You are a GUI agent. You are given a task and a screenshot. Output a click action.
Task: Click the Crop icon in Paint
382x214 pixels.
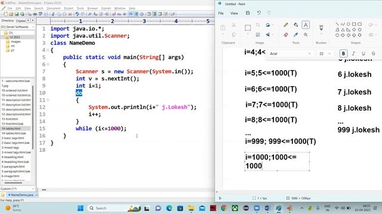(x=258, y=25)
